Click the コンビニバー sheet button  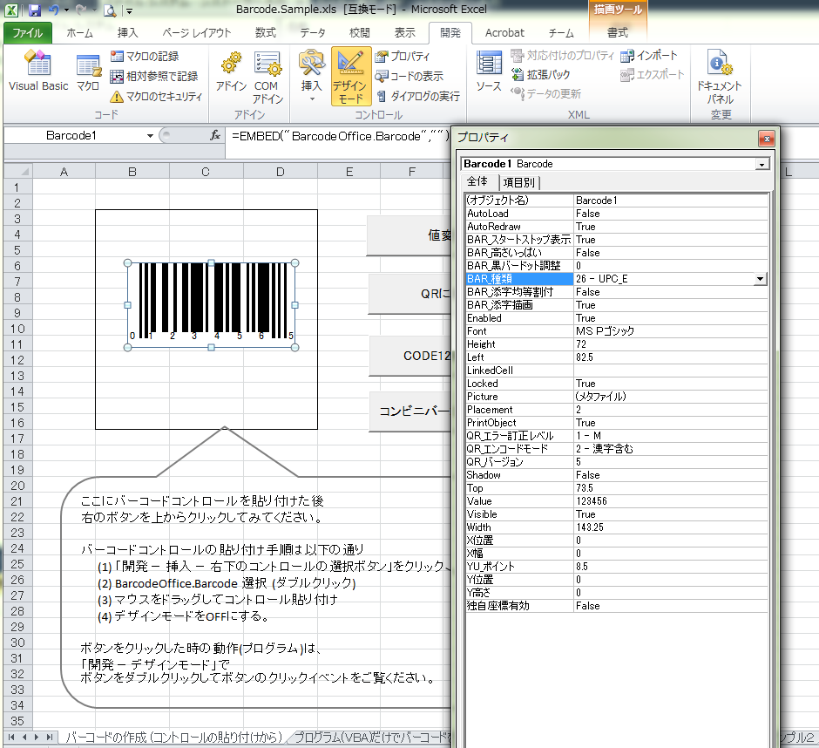pos(410,411)
